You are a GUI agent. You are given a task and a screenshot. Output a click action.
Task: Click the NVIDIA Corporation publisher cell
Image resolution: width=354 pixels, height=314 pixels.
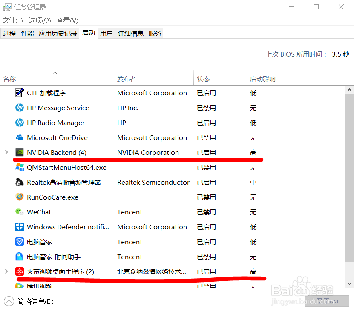point(148,152)
